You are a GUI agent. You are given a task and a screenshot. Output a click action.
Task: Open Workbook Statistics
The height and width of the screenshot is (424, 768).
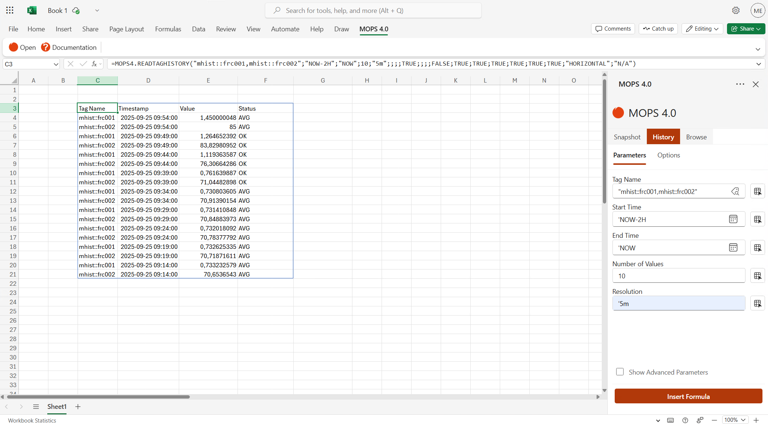pyautogui.click(x=32, y=420)
